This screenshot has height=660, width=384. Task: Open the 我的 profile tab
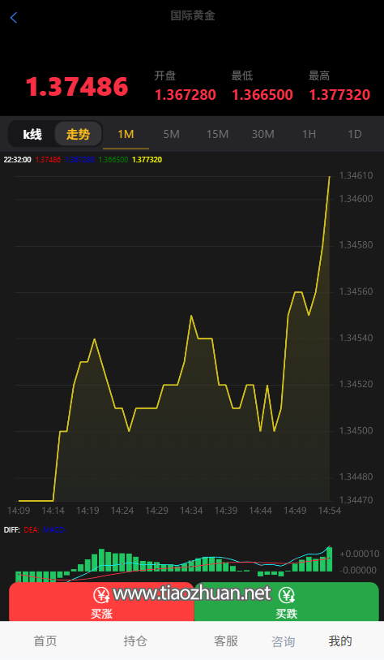tap(340, 641)
